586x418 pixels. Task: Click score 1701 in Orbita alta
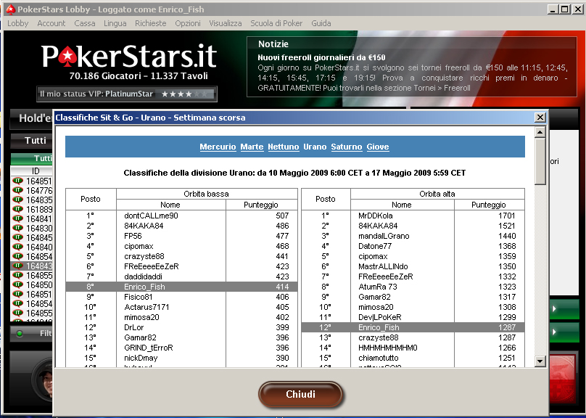(507, 216)
